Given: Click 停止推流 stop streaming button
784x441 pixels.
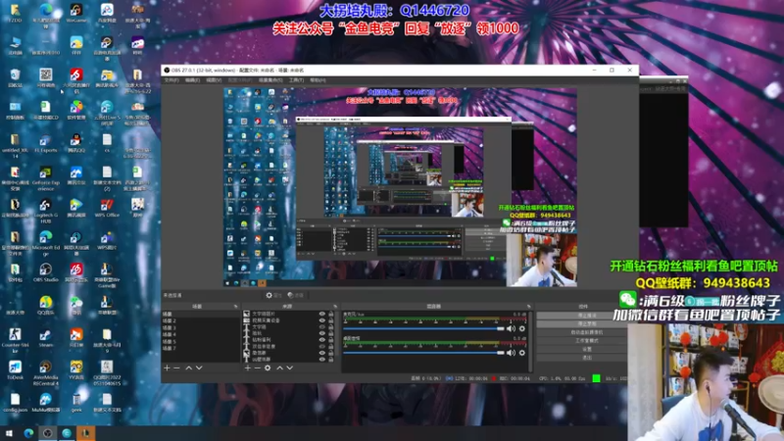Looking at the screenshot, I should click(586, 316).
